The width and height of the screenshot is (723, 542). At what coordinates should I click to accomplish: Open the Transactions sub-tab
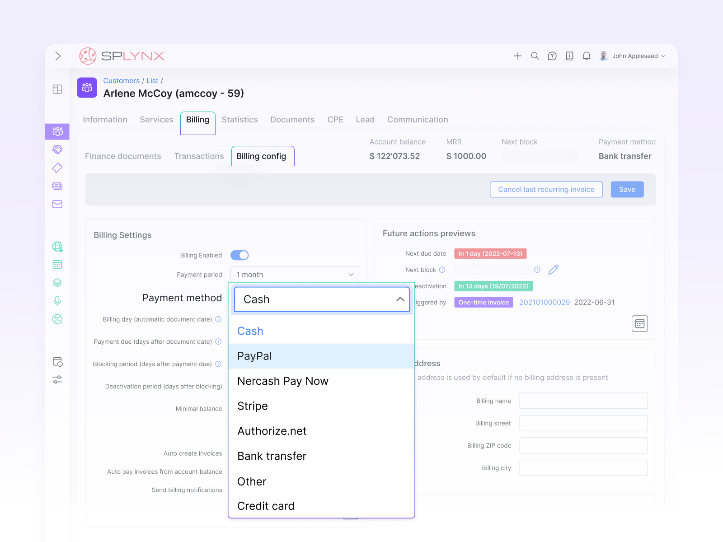(x=199, y=156)
